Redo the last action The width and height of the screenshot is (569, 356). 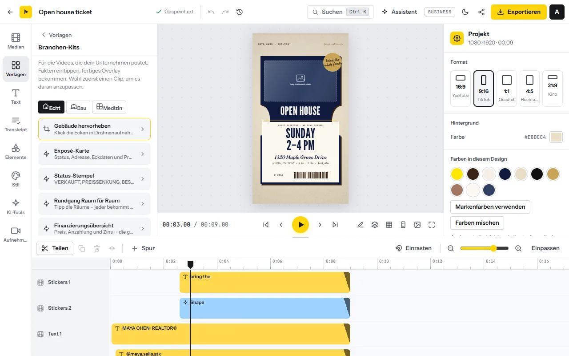pos(225,12)
